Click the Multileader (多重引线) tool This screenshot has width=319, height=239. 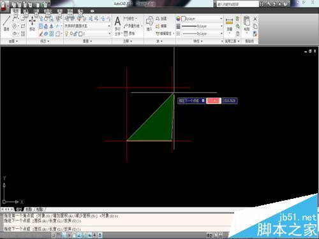[133, 26]
